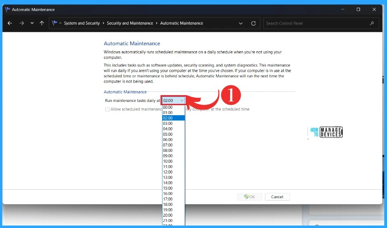Open the maintenance time combo box showing 02:00
The width and height of the screenshot is (387, 228).
[x=173, y=100]
